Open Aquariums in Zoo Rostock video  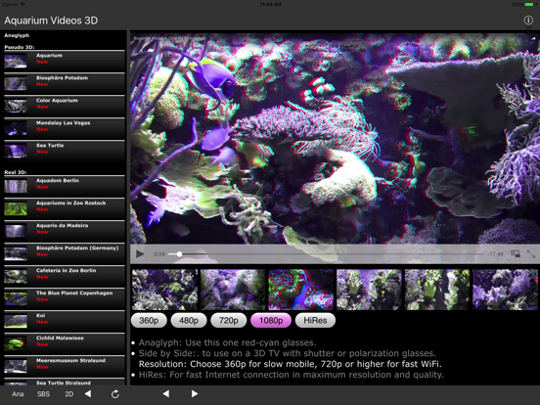click(65, 208)
